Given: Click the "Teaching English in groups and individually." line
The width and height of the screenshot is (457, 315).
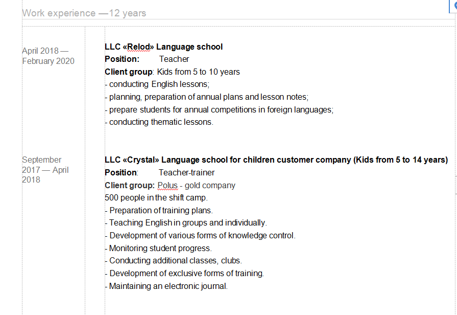Looking at the screenshot, I should (x=188, y=223).
